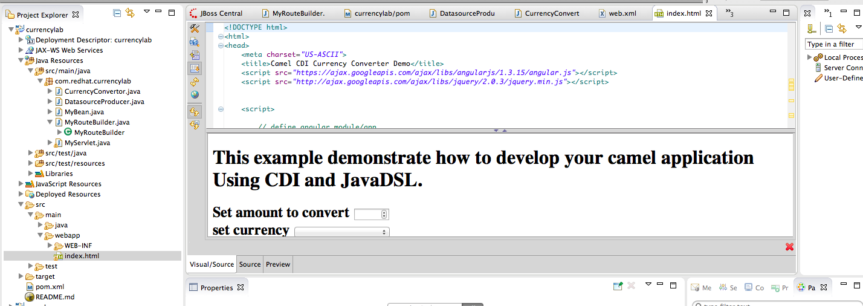Select DatasourceProducer.java in tree
Image resolution: width=863 pixels, height=306 pixels.
pos(104,102)
